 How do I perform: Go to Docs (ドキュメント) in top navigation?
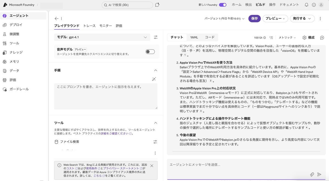(289, 5)
